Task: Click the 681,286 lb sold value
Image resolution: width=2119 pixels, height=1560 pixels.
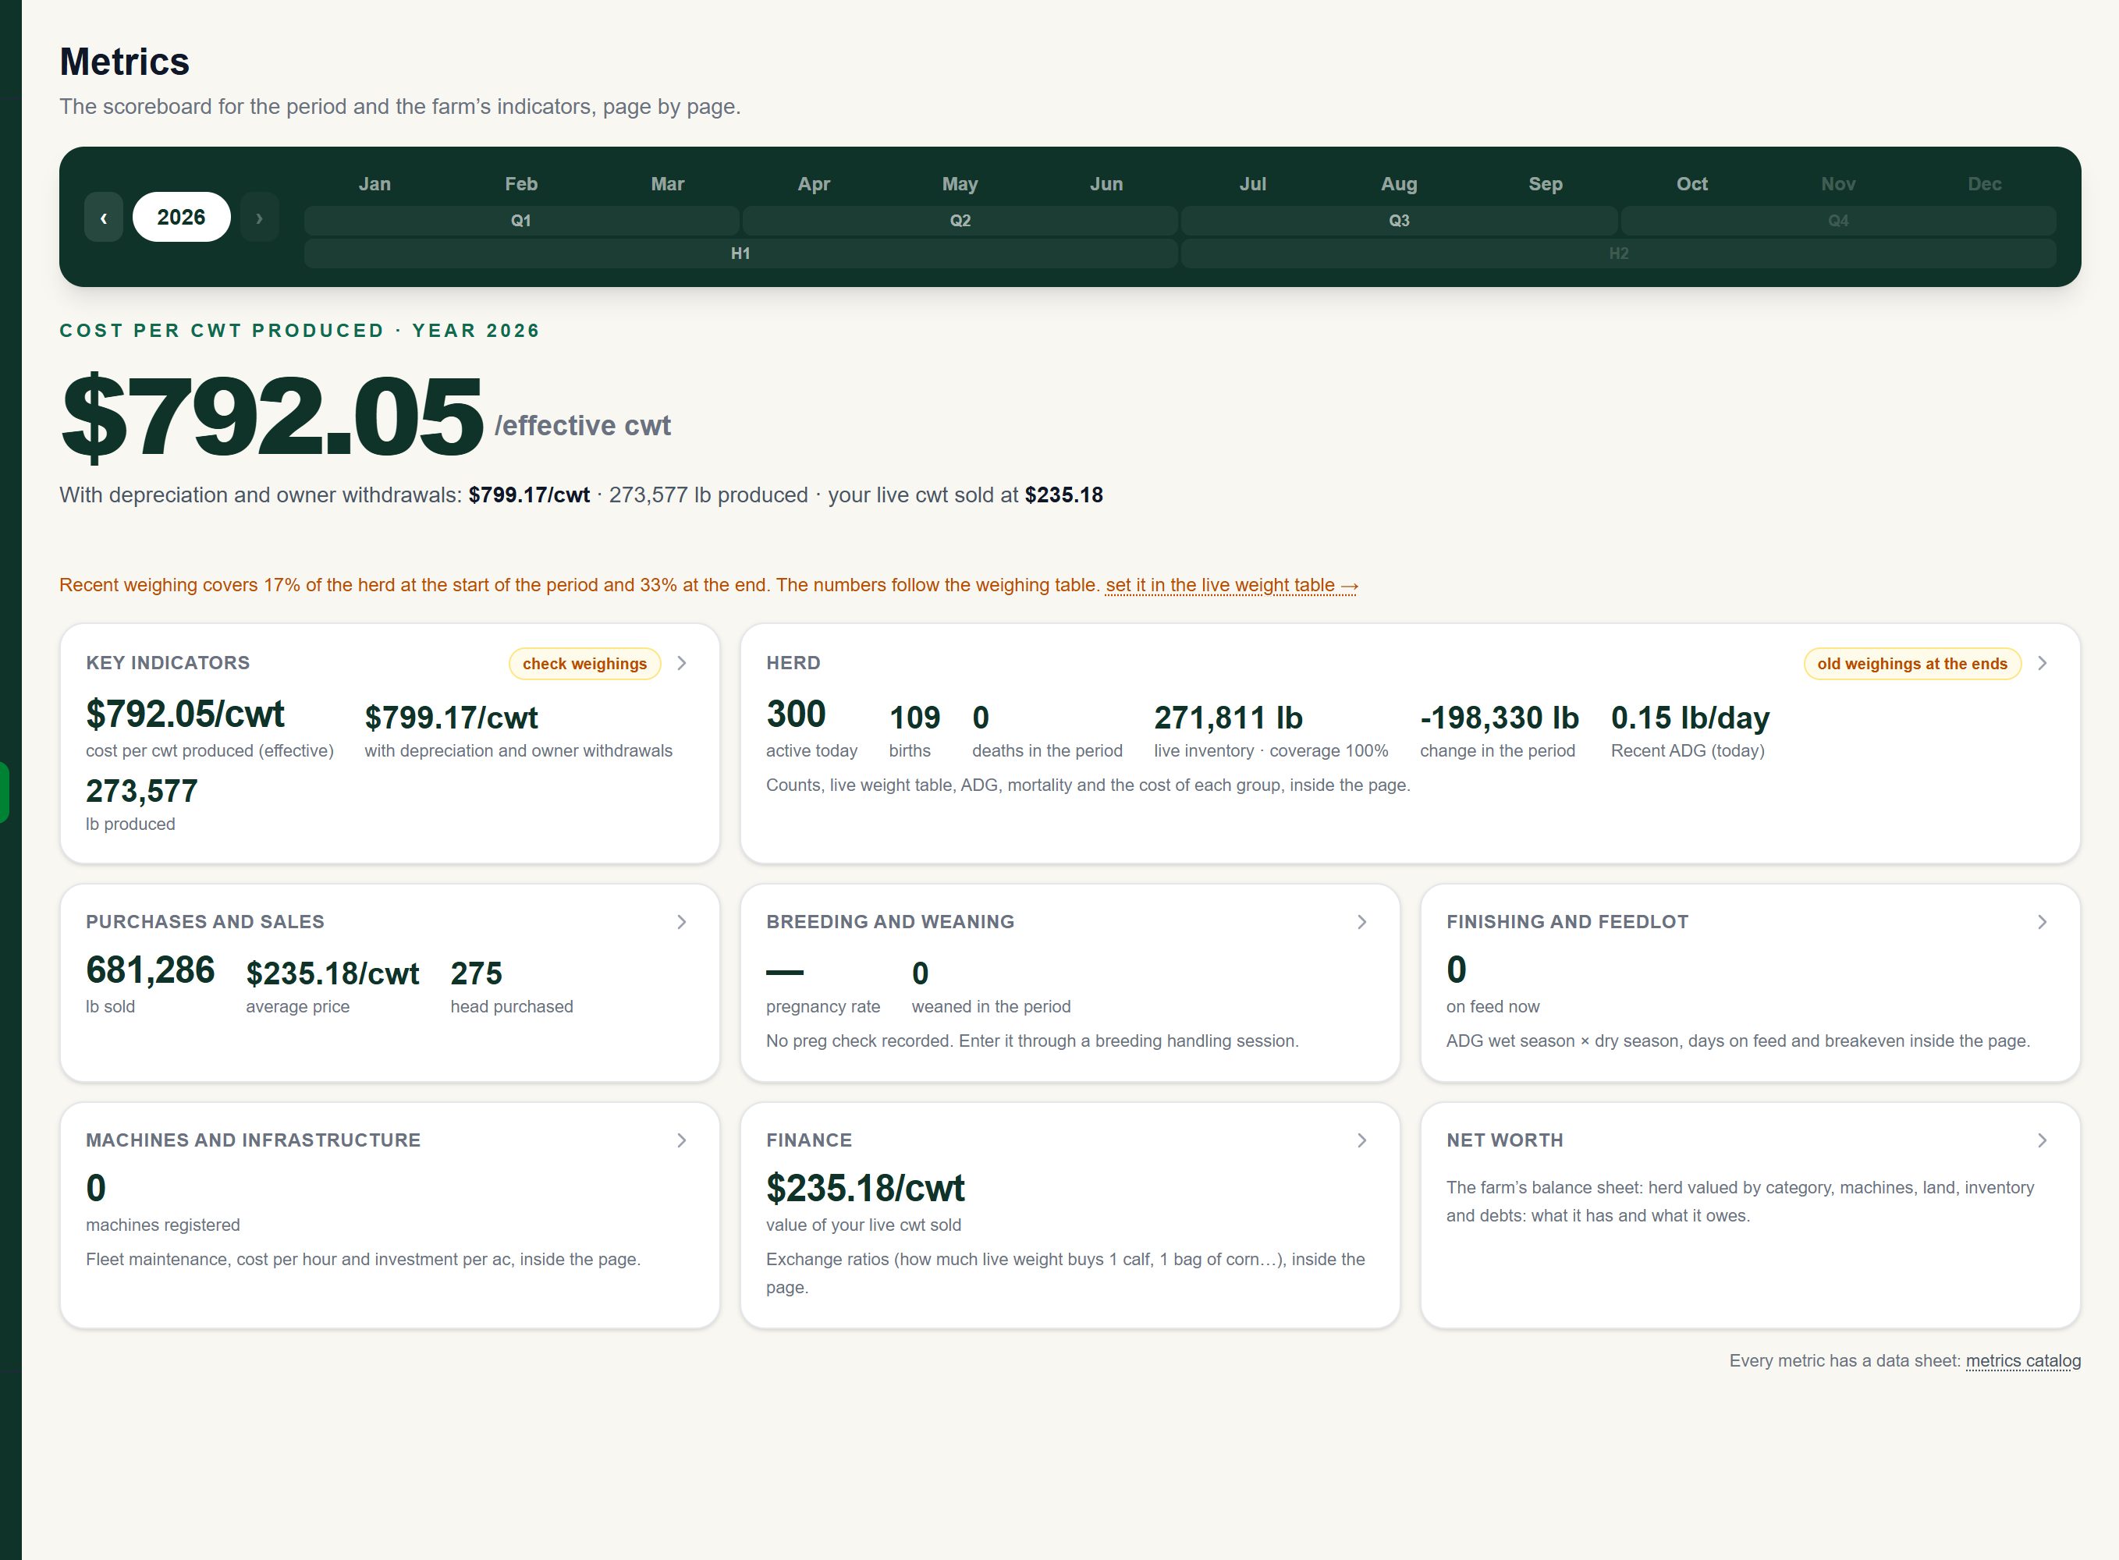Action: pos(150,971)
